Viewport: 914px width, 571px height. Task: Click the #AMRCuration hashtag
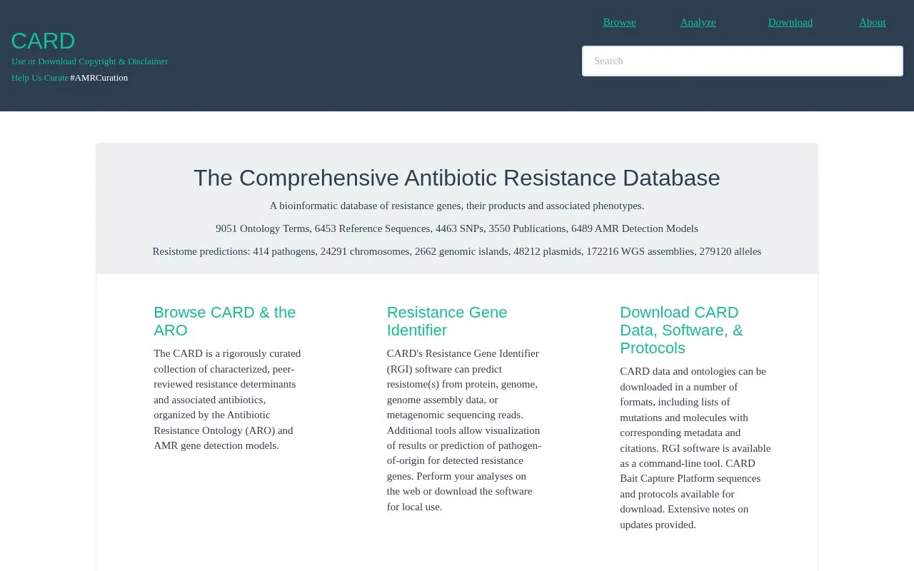tap(99, 78)
